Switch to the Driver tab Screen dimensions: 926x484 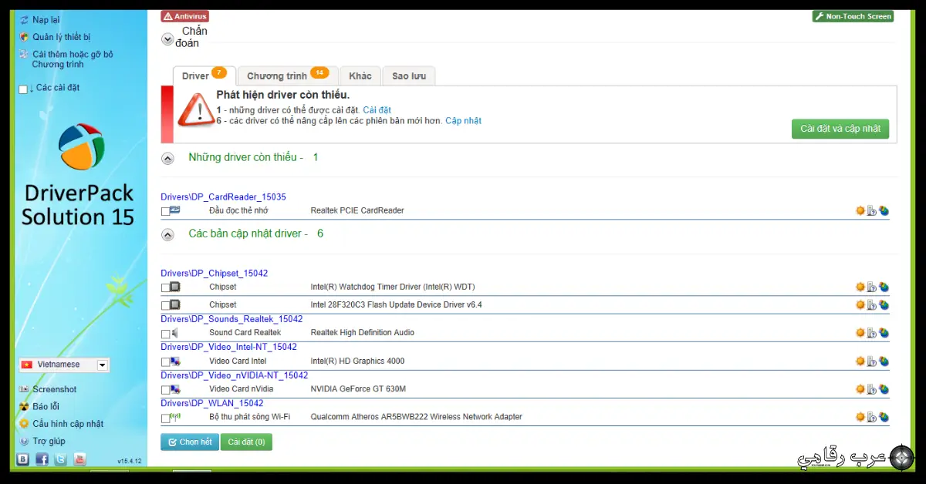coord(204,76)
